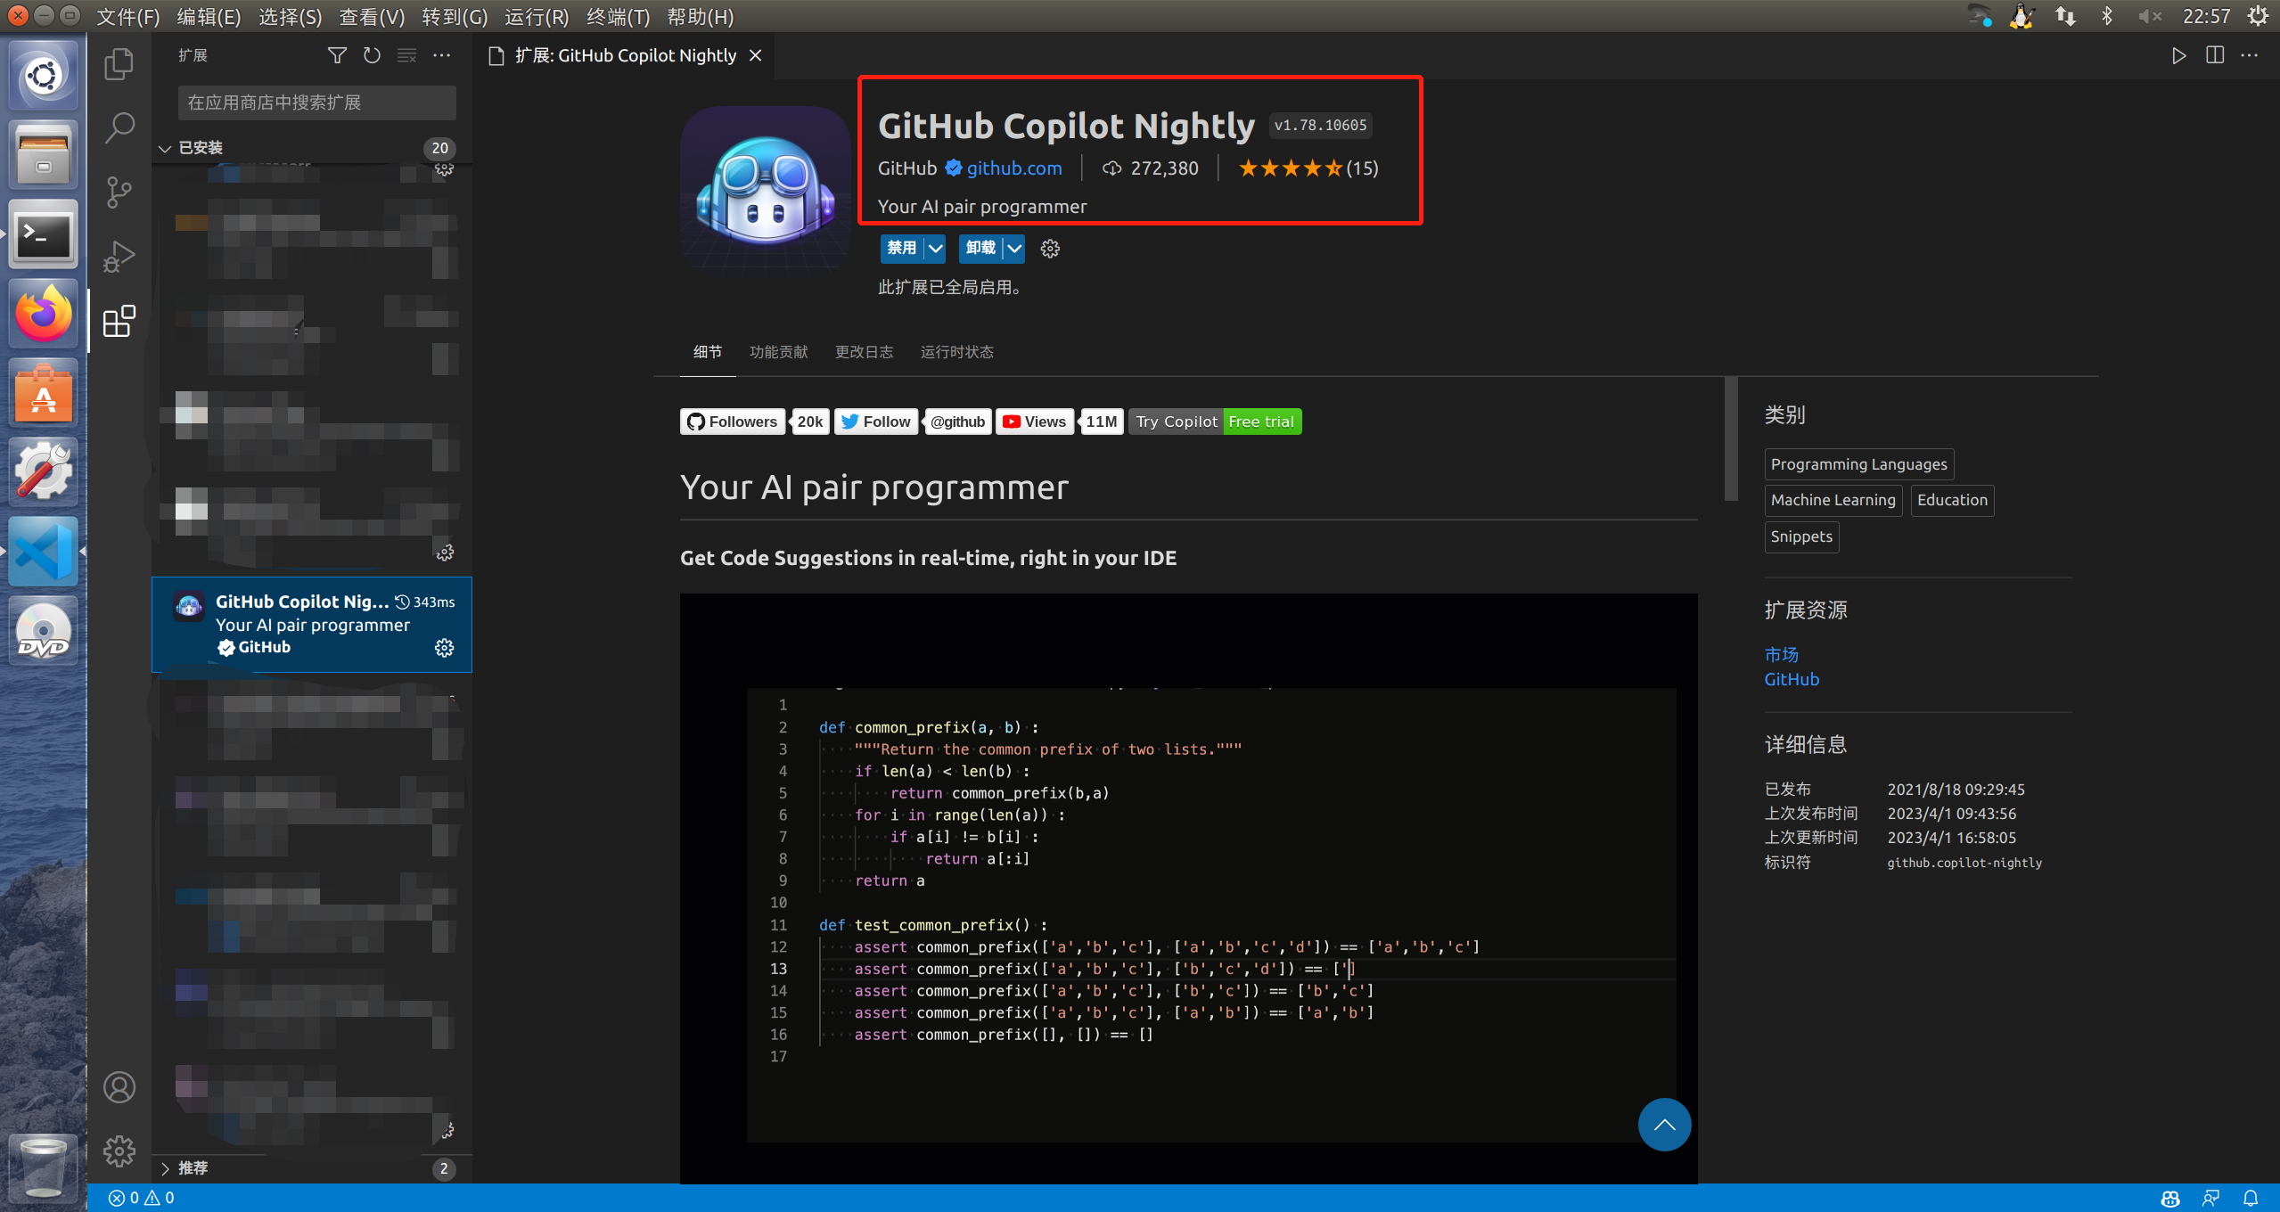Clear extensions search results icon
The image size is (2280, 1212).
click(406, 55)
